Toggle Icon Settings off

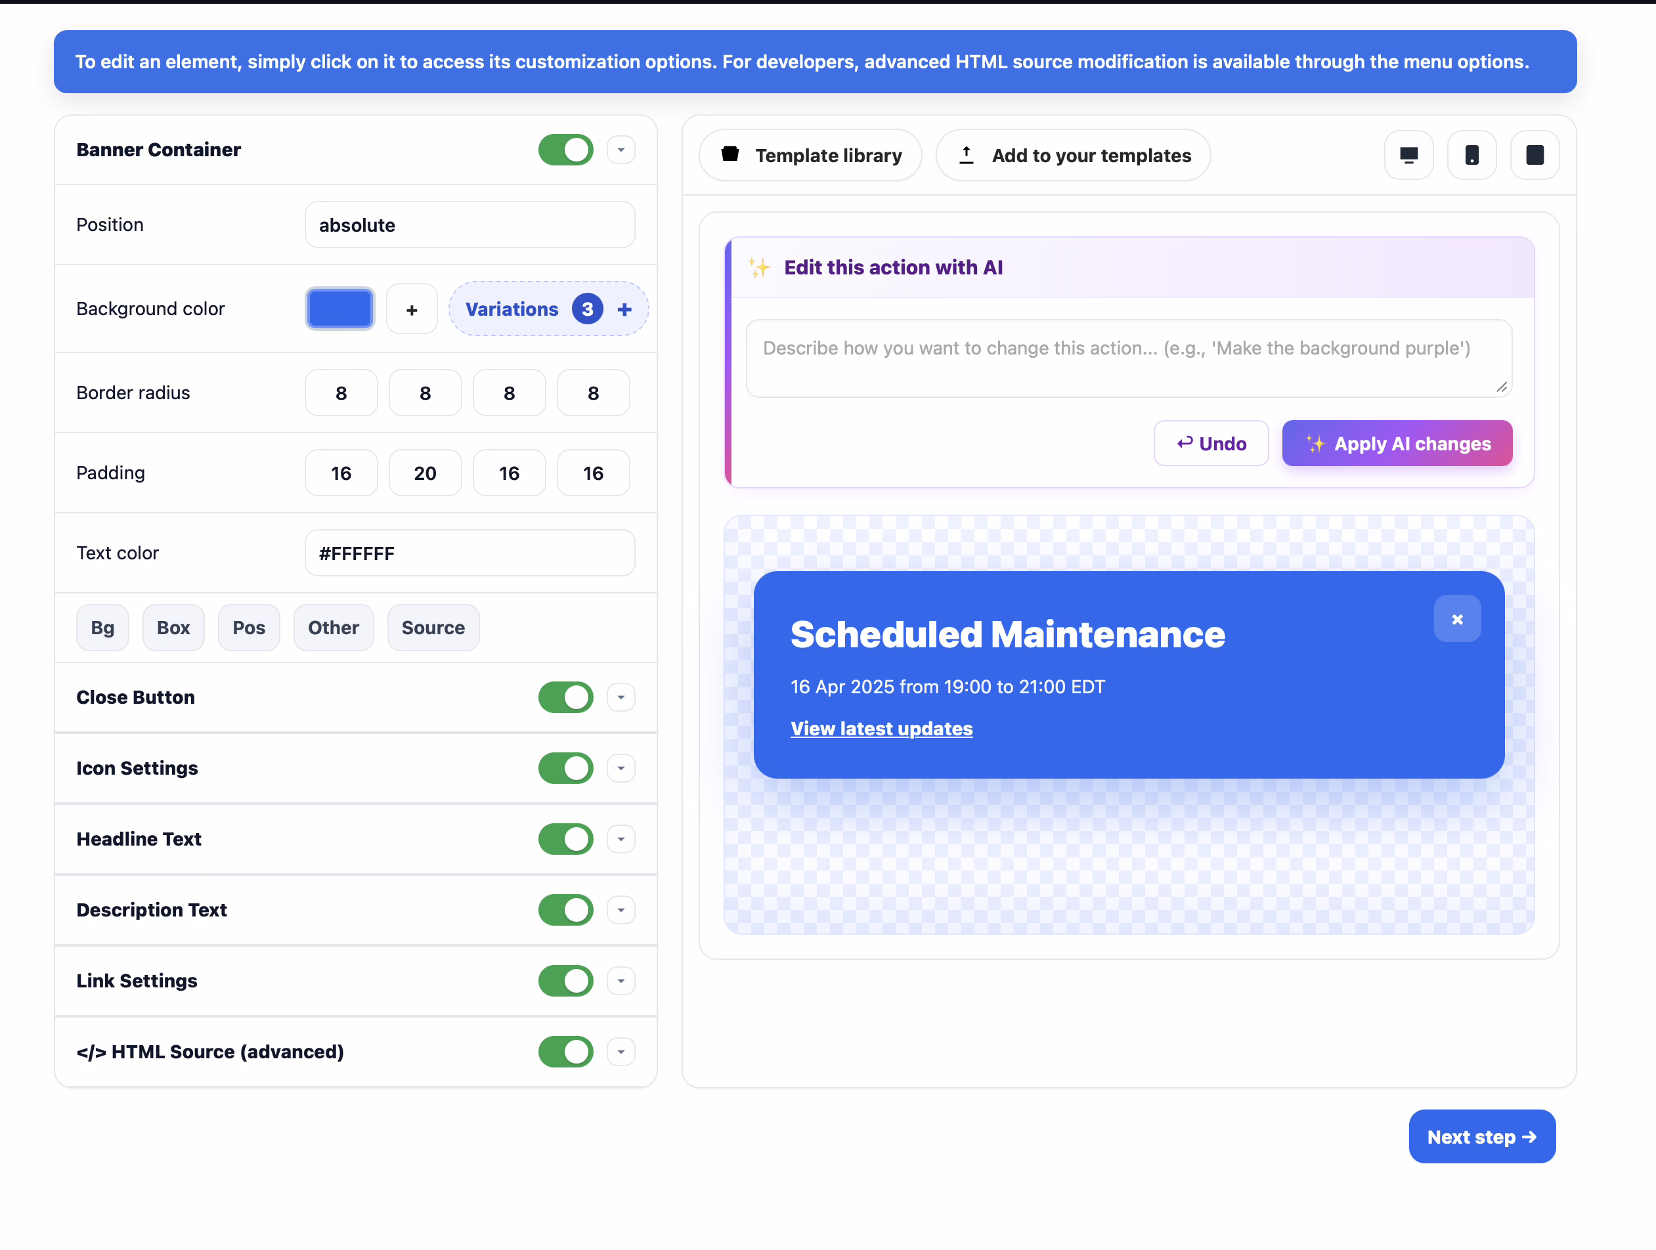click(565, 768)
